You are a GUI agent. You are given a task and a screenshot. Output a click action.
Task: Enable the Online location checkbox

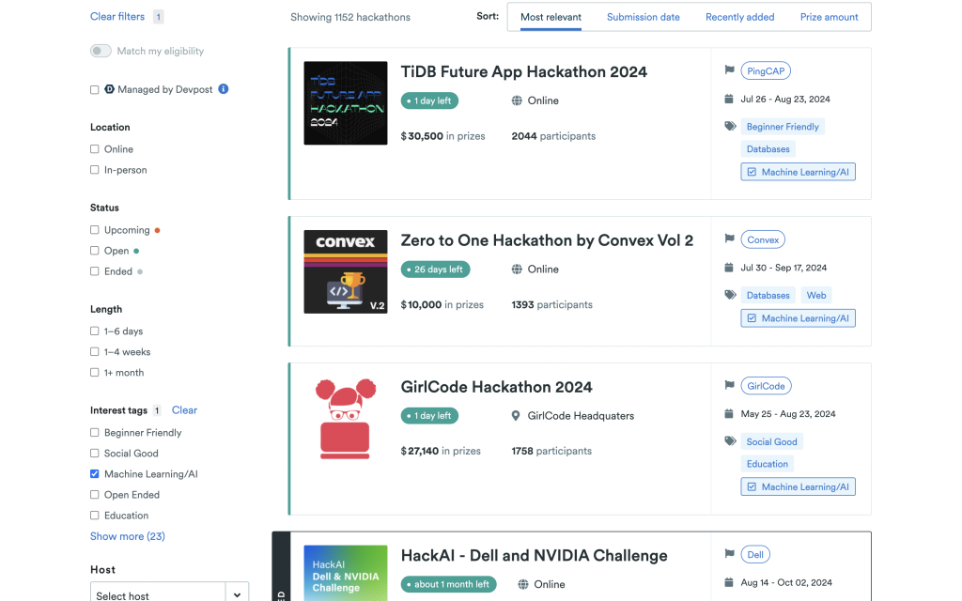click(x=95, y=148)
